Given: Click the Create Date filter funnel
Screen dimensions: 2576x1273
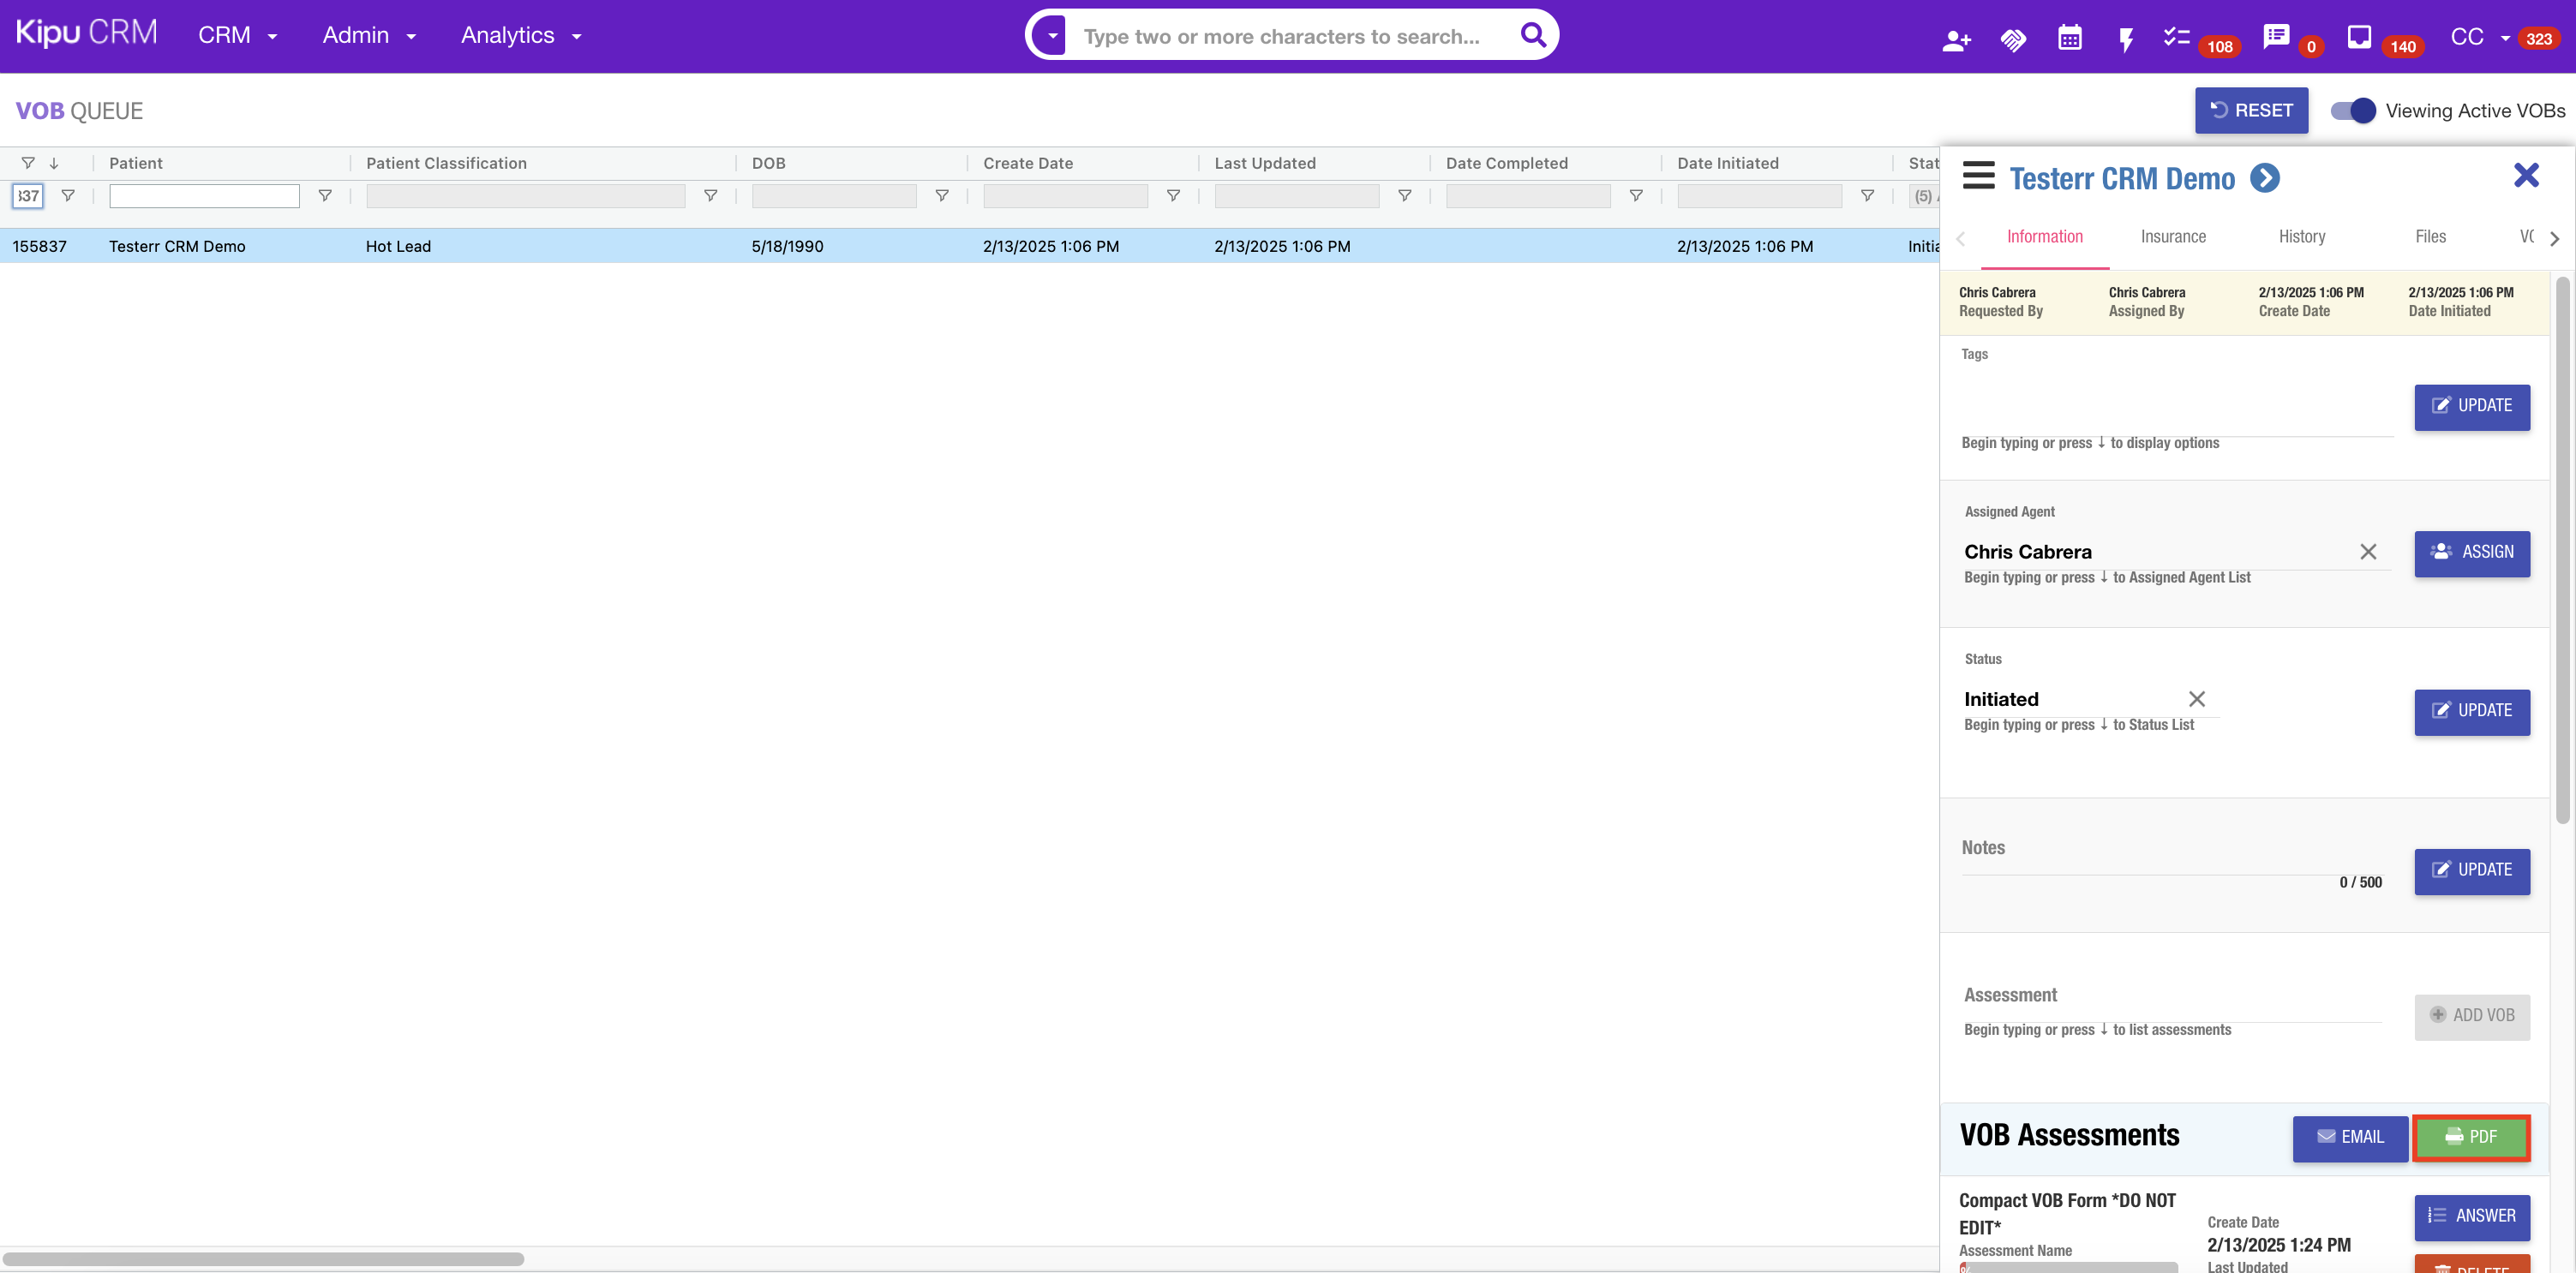Looking at the screenshot, I should (x=1173, y=196).
